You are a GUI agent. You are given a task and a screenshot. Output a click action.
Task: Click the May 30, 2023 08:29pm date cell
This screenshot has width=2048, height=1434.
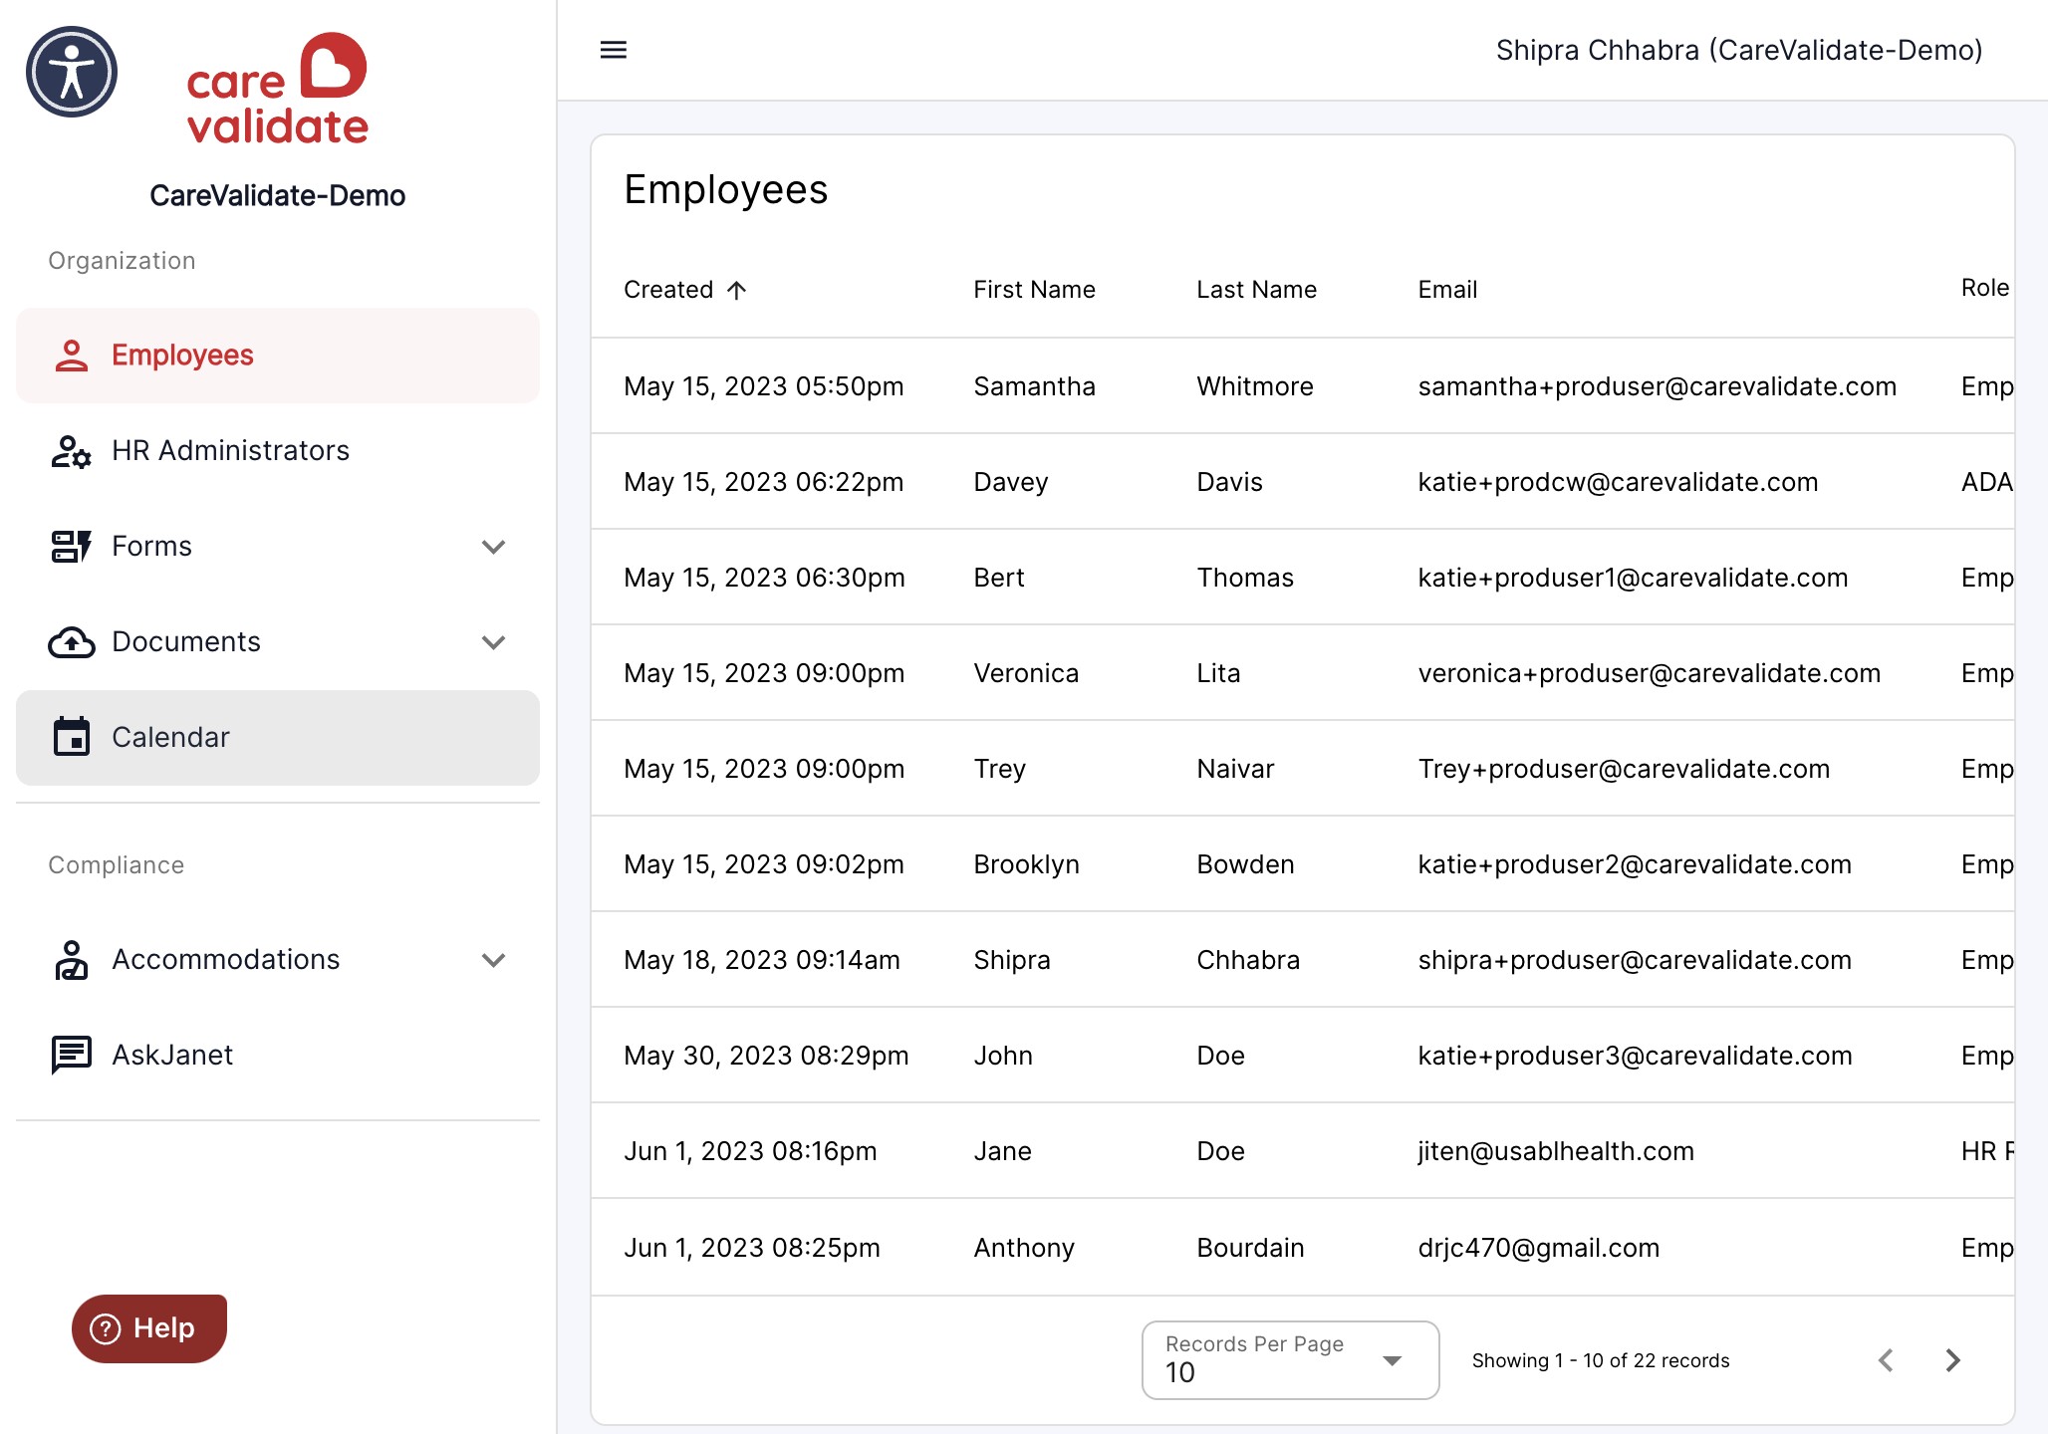click(766, 1056)
